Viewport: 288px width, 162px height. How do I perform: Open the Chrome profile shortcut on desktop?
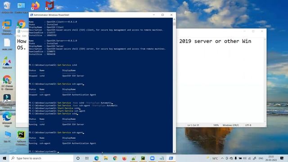click(x=7, y=82)
